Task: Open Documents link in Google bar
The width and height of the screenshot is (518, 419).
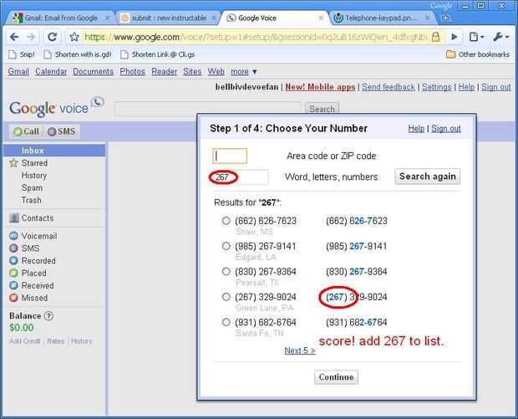Action: (94, 71)
